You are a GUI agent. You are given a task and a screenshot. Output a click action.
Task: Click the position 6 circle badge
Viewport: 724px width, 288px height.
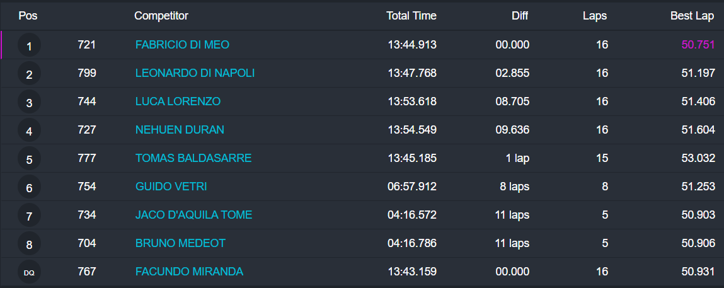[x=29, y=188]
